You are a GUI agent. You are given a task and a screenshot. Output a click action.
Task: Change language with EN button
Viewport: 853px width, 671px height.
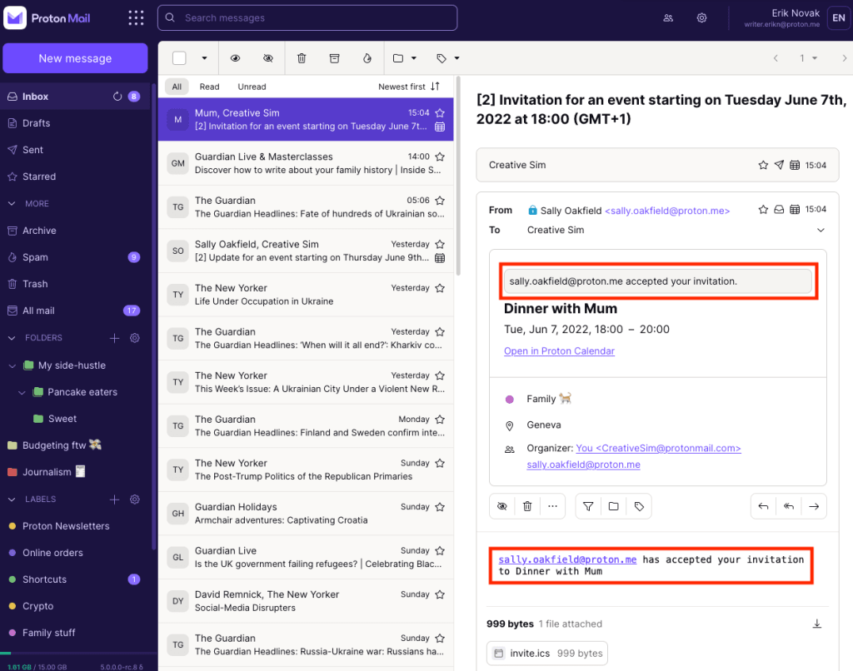point(839,18)
